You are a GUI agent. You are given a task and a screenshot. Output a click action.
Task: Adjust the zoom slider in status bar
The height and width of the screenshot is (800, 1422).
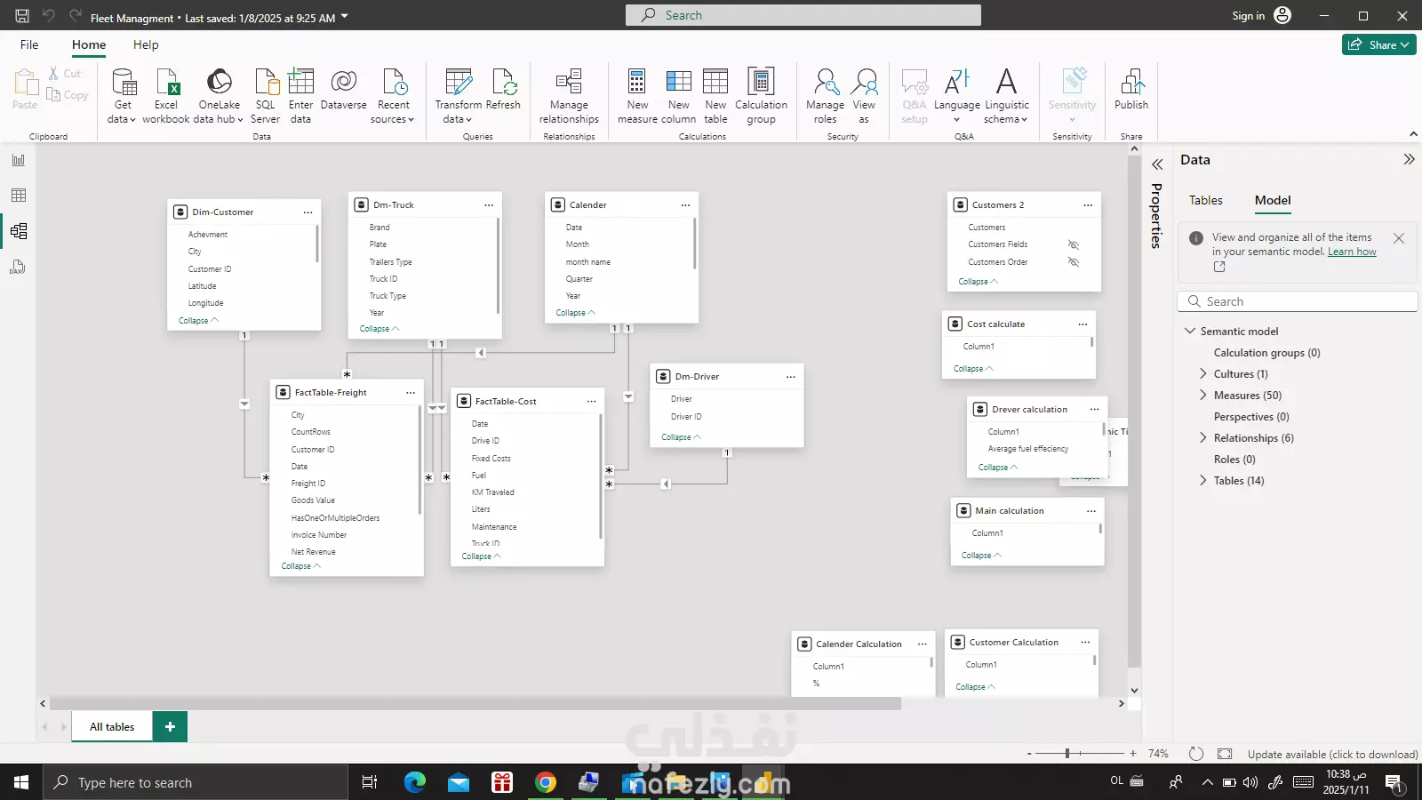point(1067,754)
